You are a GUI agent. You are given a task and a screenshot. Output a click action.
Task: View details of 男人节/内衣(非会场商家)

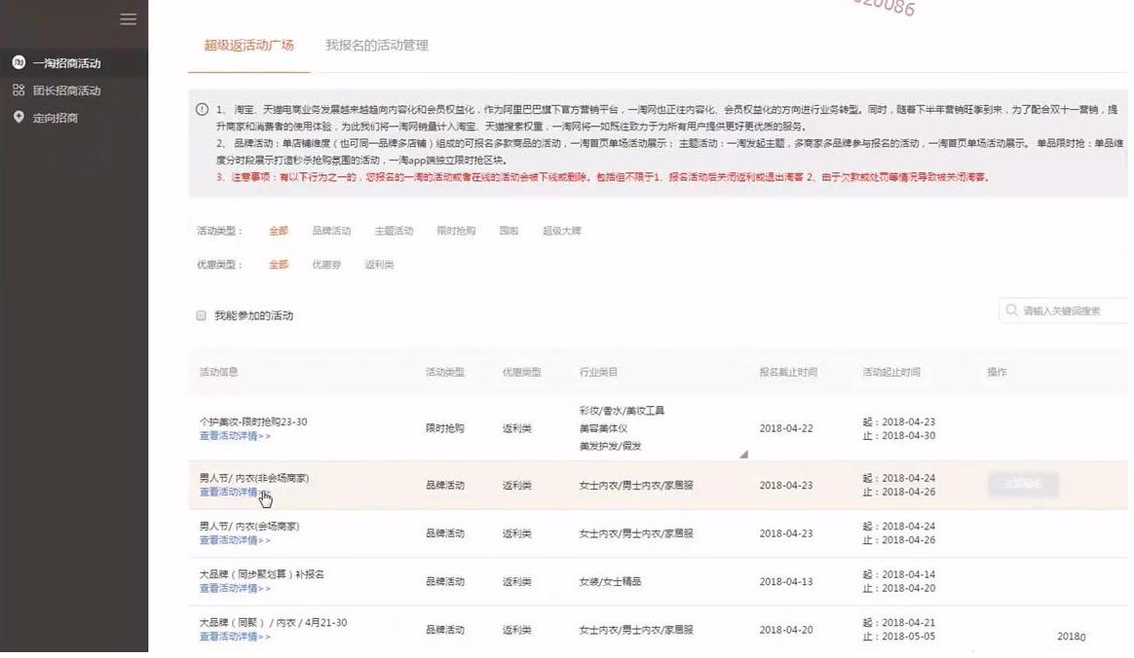click(x=230, y=493)
